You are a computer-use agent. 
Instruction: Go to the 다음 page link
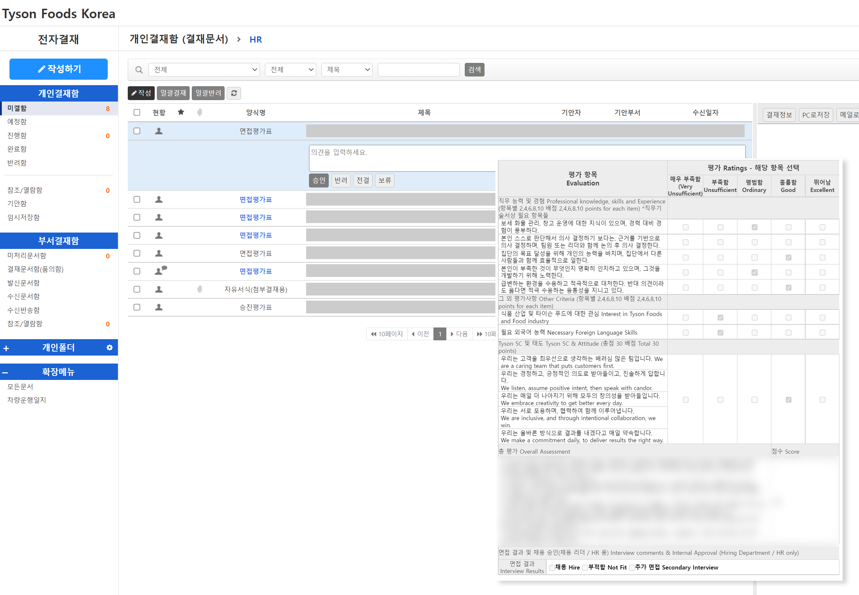(x=459, y=334)
